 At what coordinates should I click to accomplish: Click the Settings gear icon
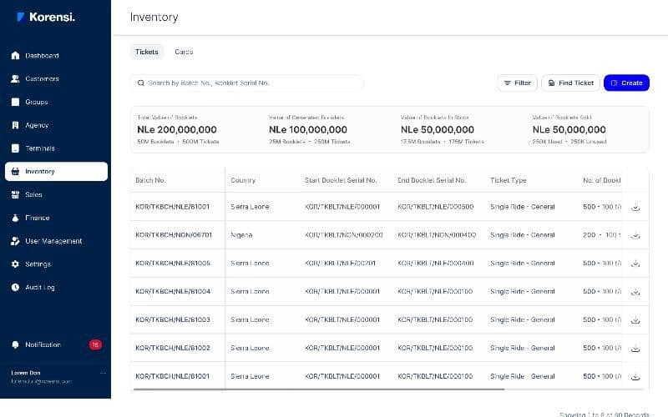[x=15, y=264]
